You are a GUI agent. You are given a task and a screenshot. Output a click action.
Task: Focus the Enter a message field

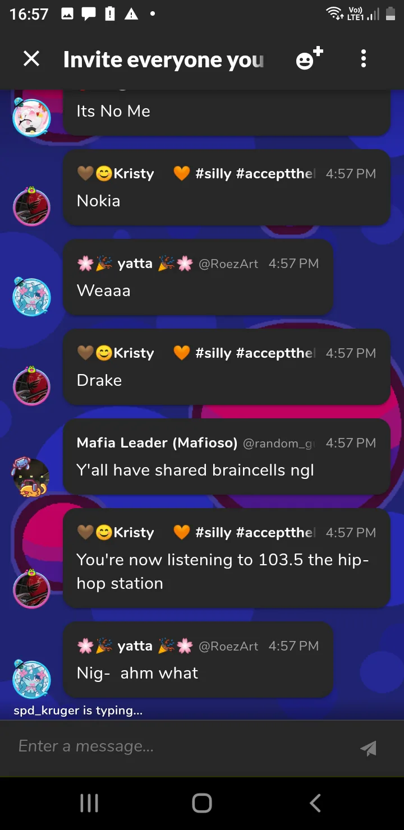click(x=180, y=746)
